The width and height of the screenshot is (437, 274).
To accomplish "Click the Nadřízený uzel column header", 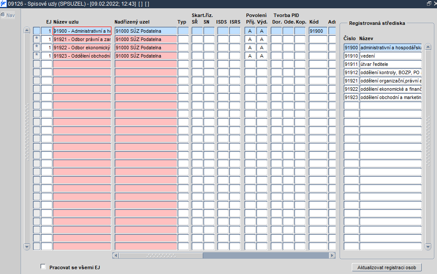I will (x=132, y=22).
